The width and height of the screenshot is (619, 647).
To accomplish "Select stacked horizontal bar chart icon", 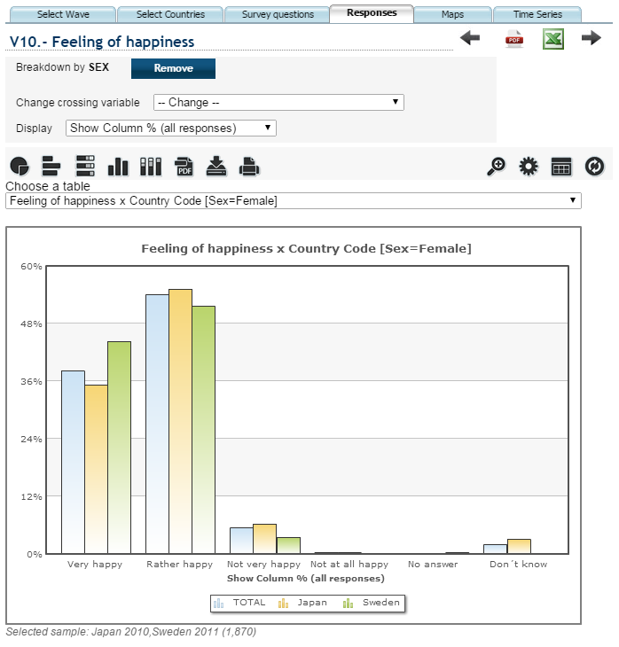I will click(x=85, y=166).
